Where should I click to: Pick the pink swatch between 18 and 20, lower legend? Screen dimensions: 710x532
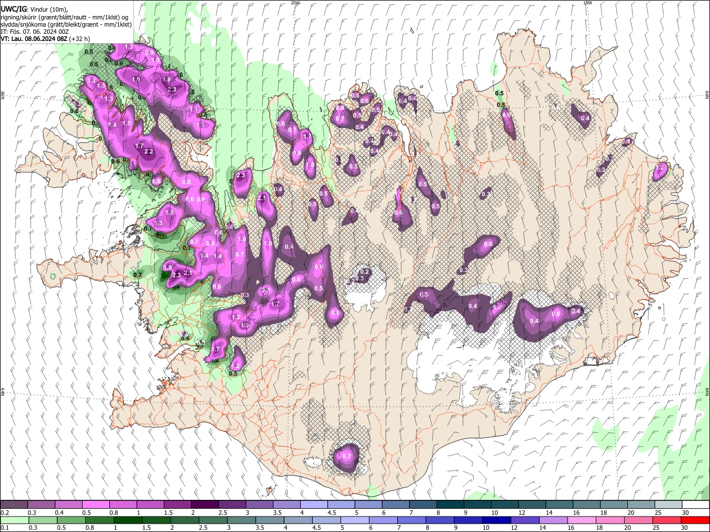click(x=610, y=520)
